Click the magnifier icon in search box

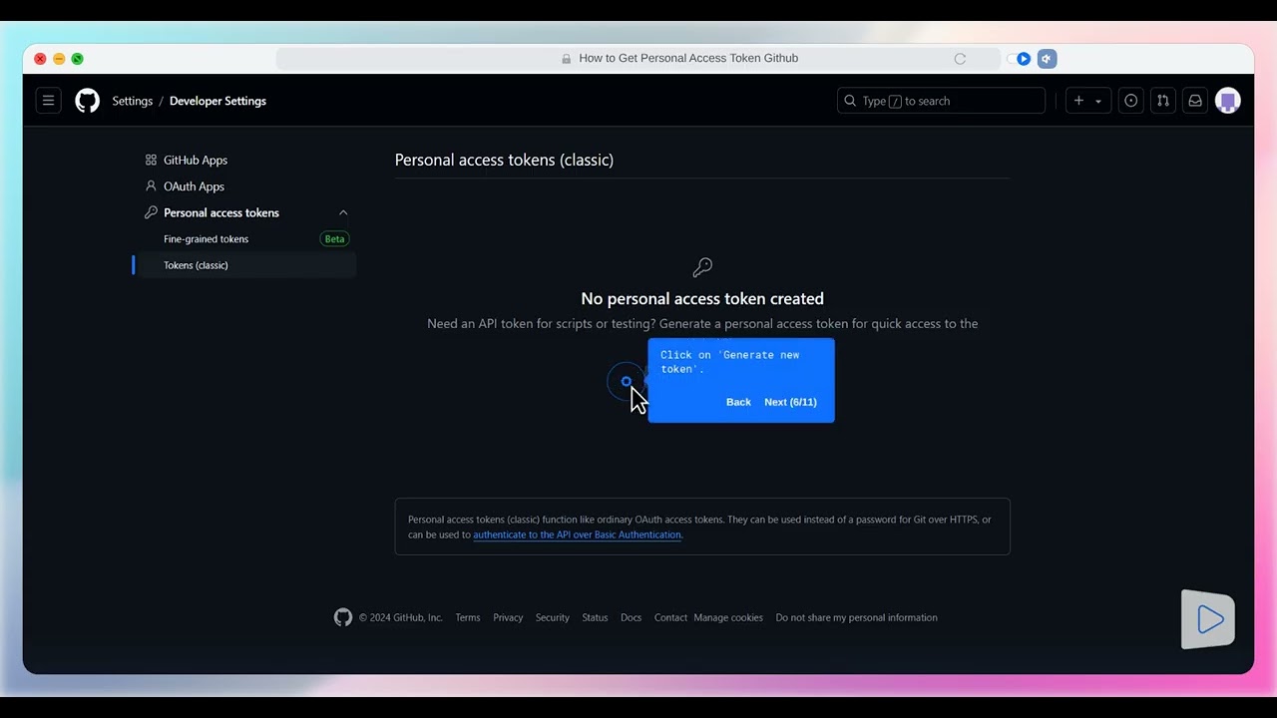[x=850, y=101]
